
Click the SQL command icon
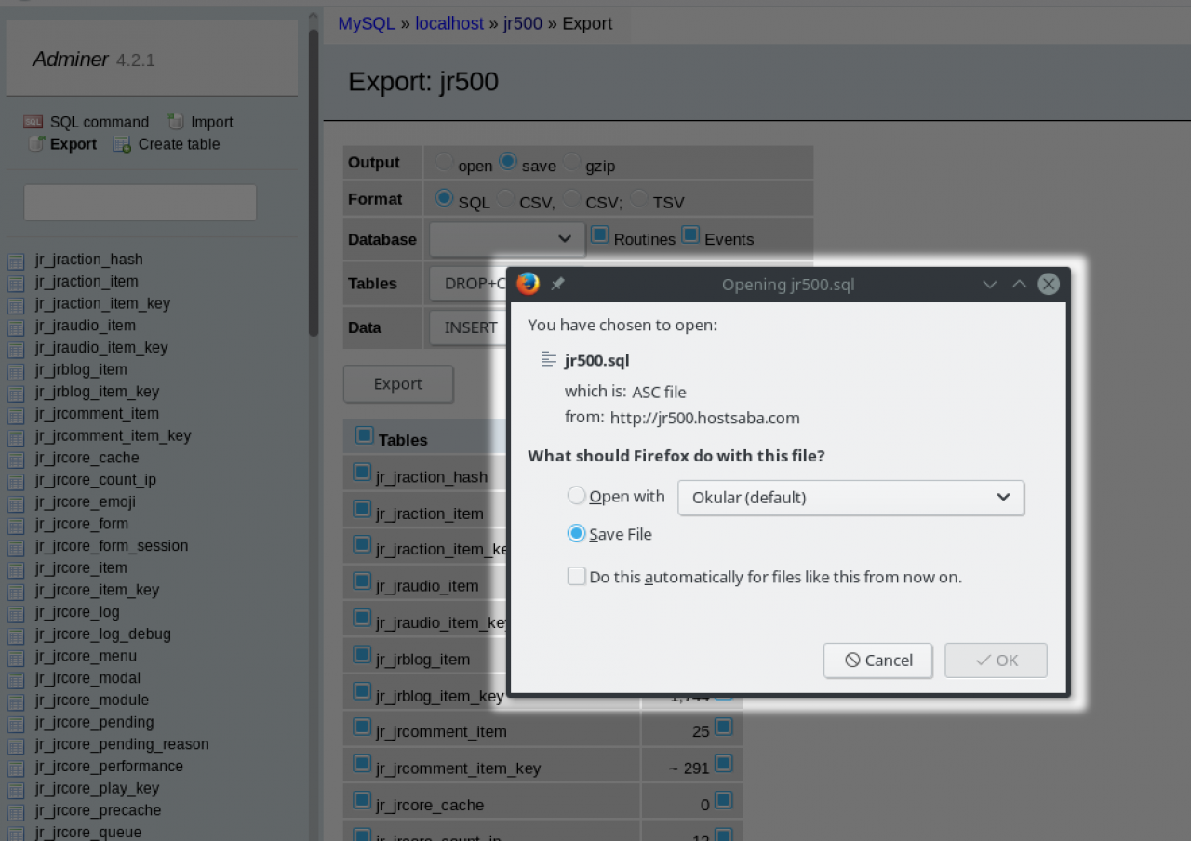tap(33, 122)
